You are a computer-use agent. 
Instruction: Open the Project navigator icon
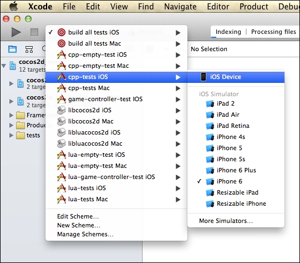pos(12,49)
